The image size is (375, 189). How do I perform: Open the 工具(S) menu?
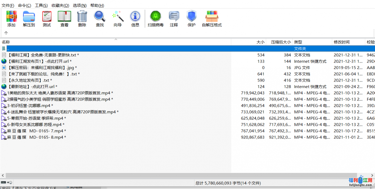click(41, 5)
